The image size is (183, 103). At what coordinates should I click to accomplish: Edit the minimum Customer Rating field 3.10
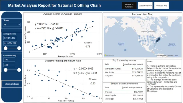9,60
